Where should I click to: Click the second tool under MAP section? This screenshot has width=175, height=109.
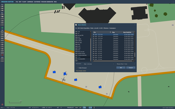tap(2, 61)
